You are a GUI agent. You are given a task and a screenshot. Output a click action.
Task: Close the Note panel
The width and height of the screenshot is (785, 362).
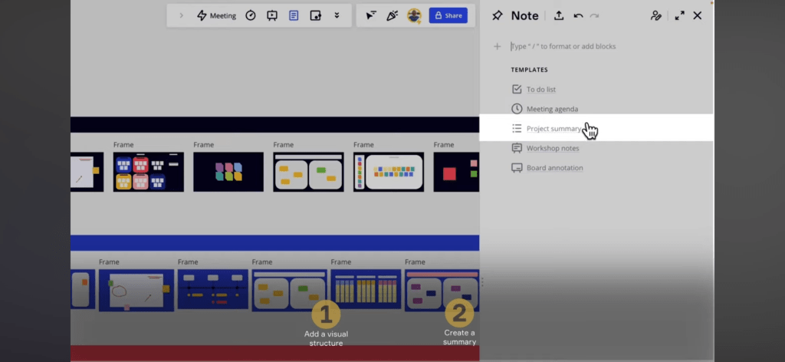(698, 15)
